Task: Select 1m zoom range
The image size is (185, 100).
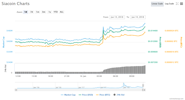Action: click(x=38, y=12)
